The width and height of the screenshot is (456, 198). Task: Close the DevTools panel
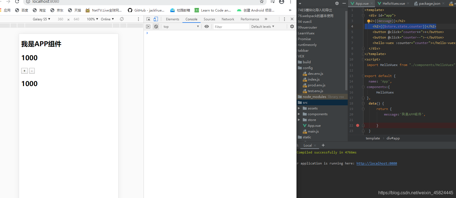coord(292,19)
